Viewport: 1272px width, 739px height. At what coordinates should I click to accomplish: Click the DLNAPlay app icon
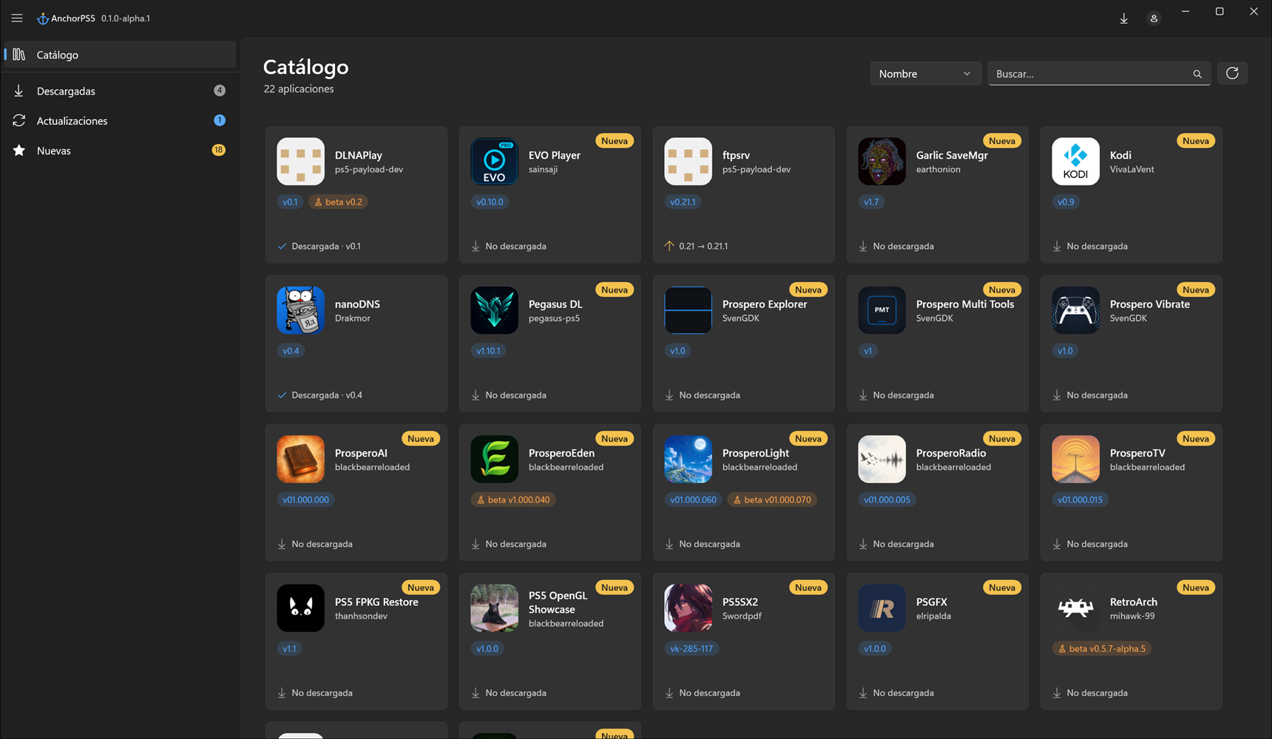coord(300,161)
